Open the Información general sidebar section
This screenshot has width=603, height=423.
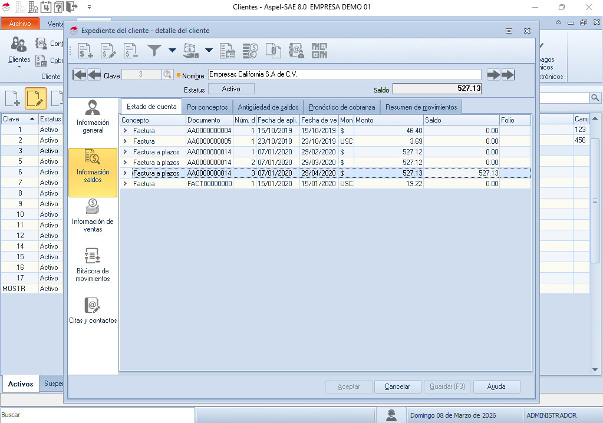(x=93, y=117)
